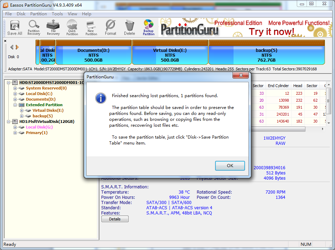Viewport: 335px width, 250px height.
Task: Click the partition table's up scroll arrow
Action: (329, 85)
